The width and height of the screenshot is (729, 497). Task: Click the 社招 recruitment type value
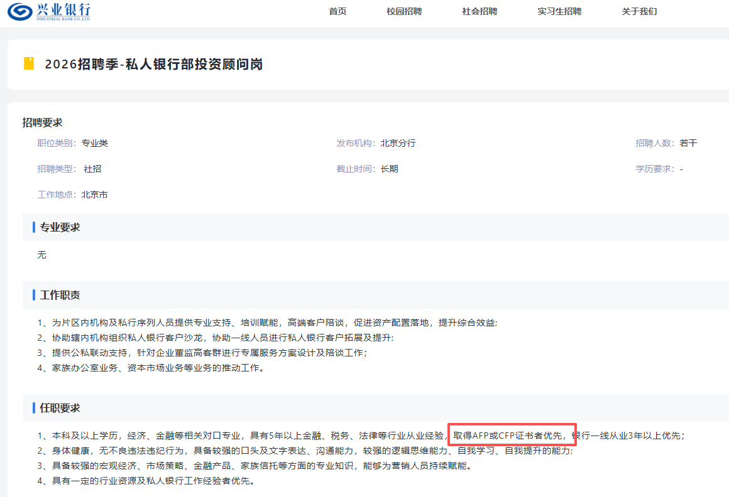pos(92,169)
